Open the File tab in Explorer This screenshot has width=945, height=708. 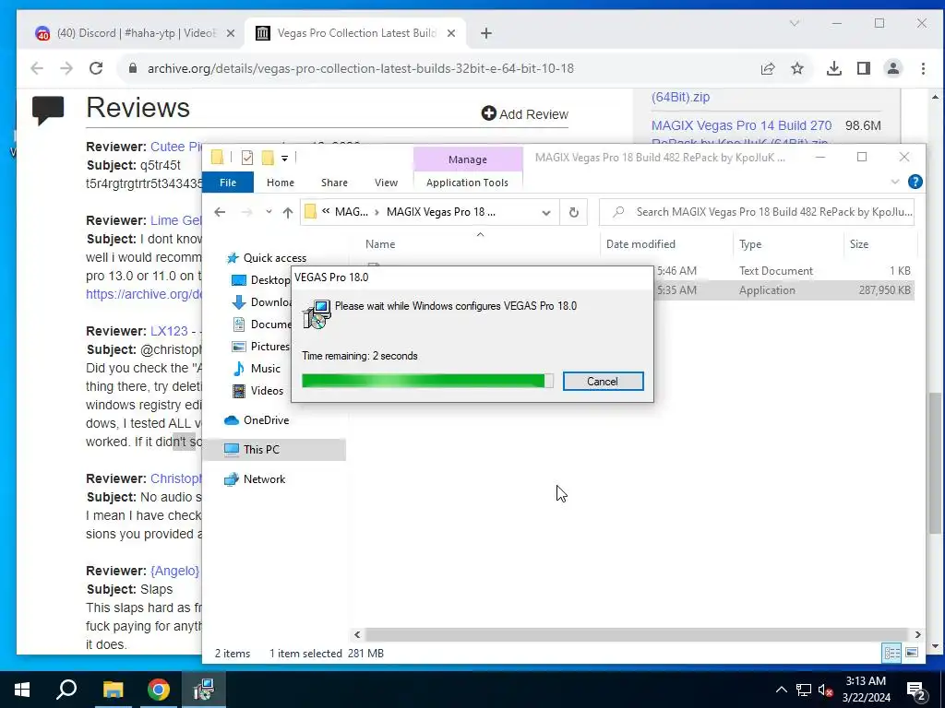[x=228, y=183]
